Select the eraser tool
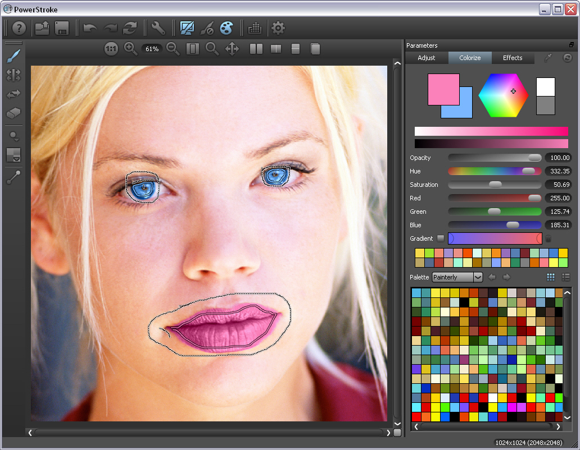The height and width of the screenshot is (450, 580). tap(13, 113)
